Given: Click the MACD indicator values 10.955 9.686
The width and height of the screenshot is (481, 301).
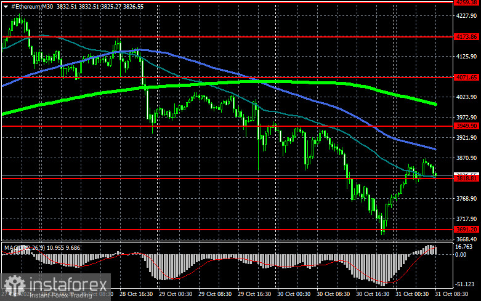Looking at the screenshot, I should (64, 247).
